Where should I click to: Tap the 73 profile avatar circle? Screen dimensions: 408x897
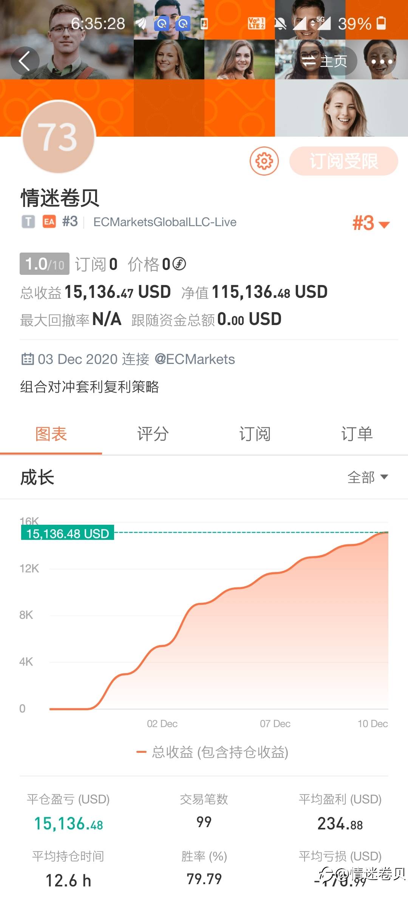(x=59, y=137)
